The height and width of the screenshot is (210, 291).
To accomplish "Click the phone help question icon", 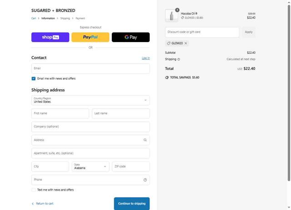I will click(145, 180).
